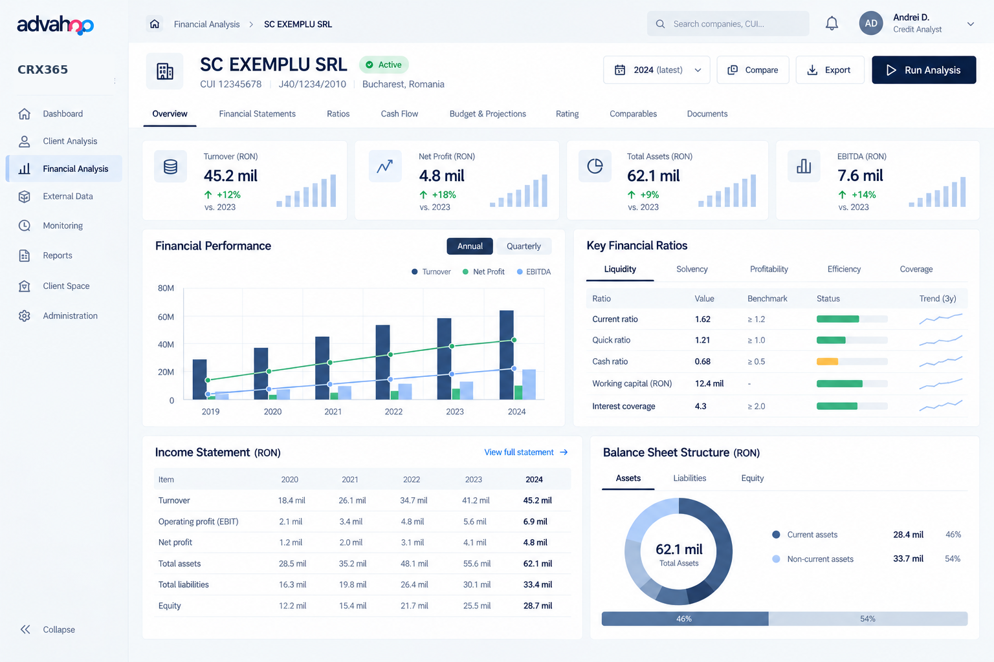Click Cash ratio orange status bar
Image resolution: width=994 pixels, height=662 pixels.
tap(827, 362)
